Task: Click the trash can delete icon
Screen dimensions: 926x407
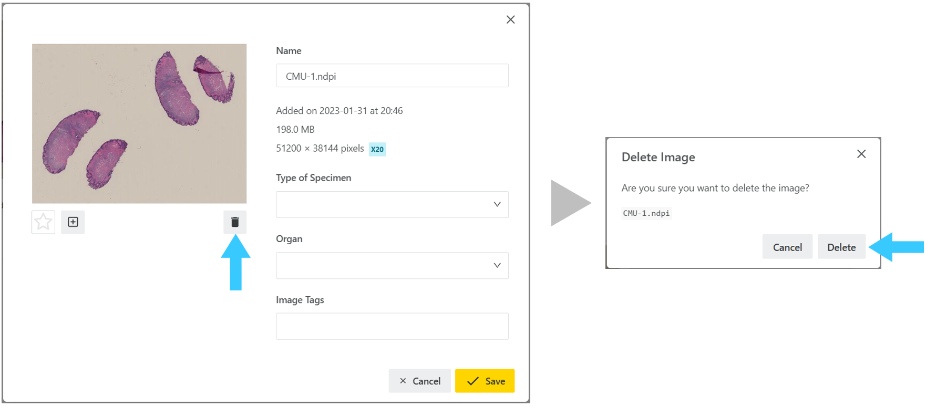Action: coord(235,222)
